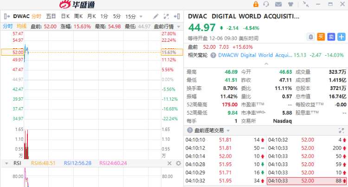Viewport: 348px width, 187px height.
Task: Click the lock icon in title bar
Action: coord(256,4)
